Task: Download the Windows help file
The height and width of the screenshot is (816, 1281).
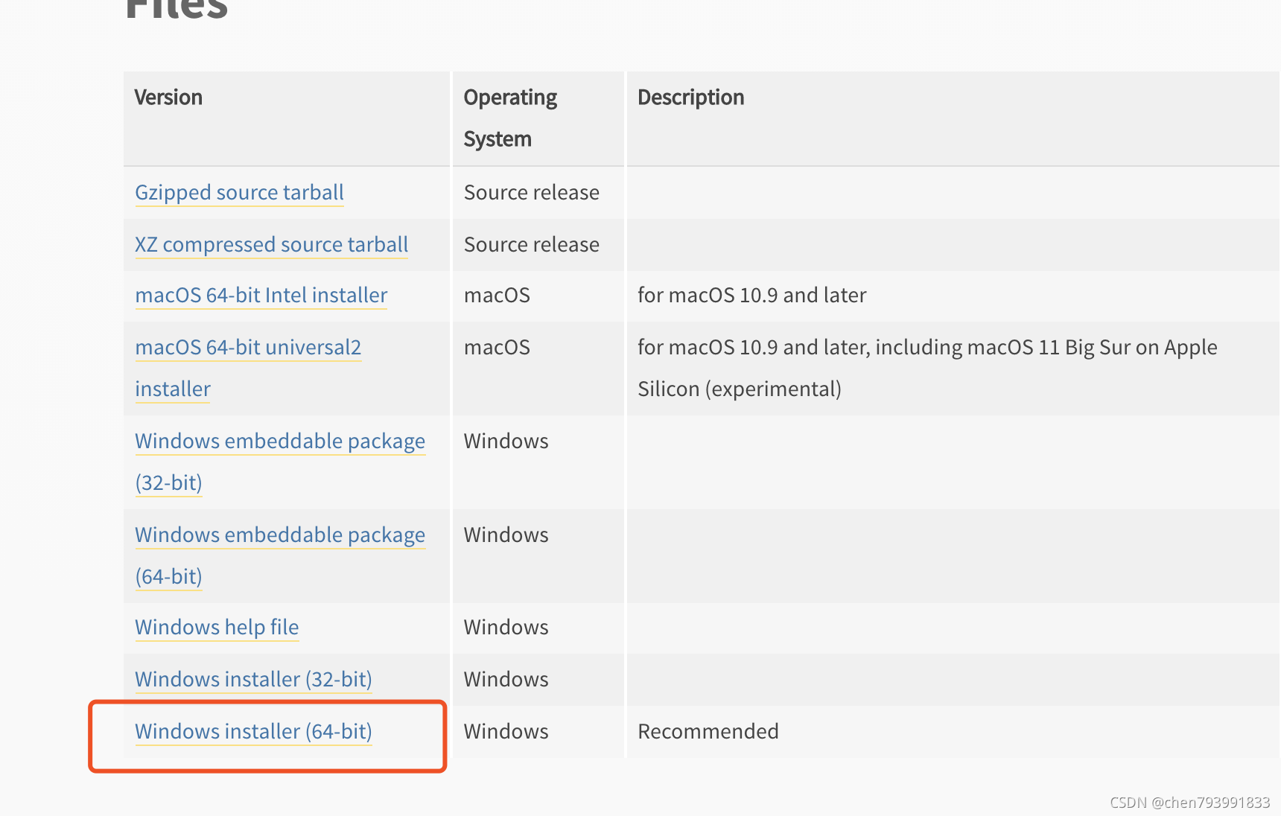Action: tap(217, 628)
